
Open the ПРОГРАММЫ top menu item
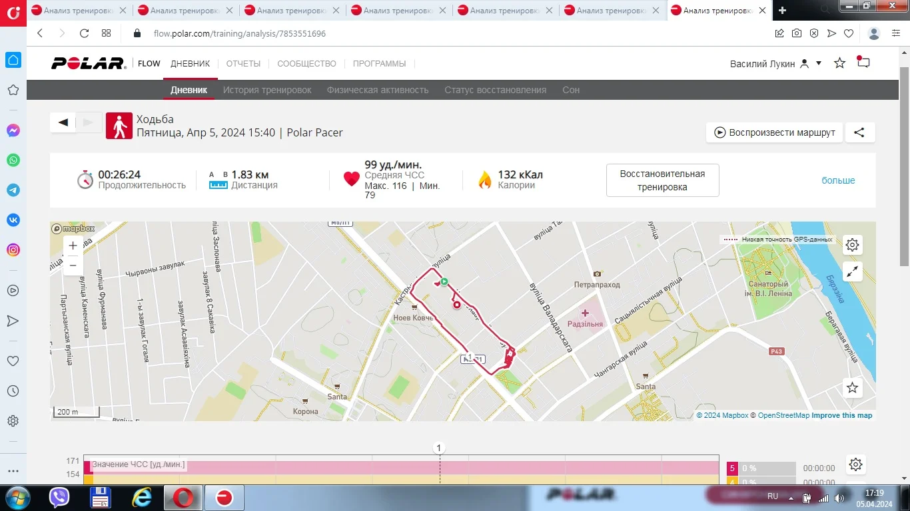[379, 64]
